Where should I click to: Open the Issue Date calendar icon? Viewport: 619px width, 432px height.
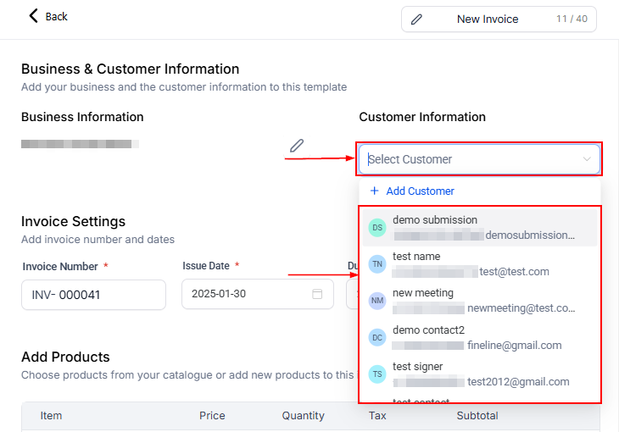(317, 294)
